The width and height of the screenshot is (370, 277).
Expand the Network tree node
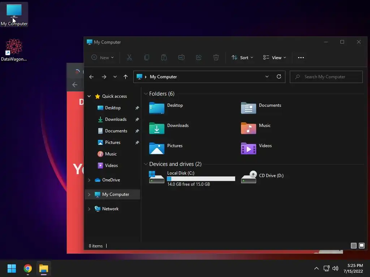[x=89, y=209]
